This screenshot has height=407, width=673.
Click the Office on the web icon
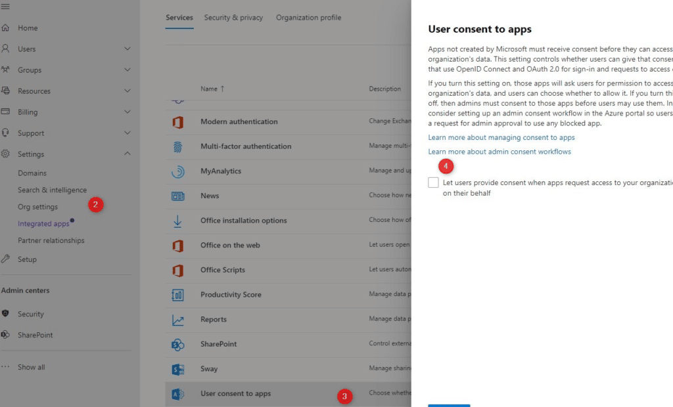(x=177, y=246)
